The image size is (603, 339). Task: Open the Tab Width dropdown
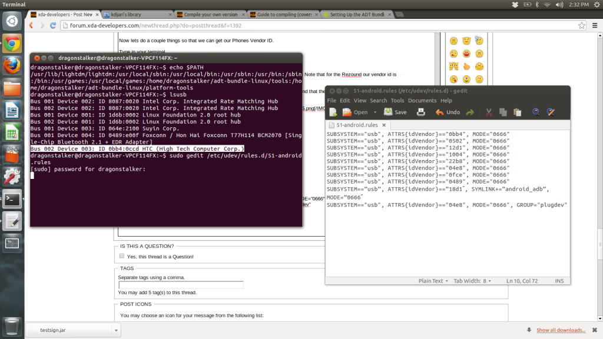[472, 281]
